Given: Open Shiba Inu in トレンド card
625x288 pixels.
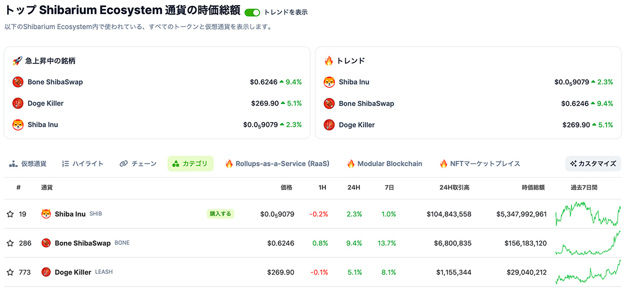Looking at the screenshot, I should pos(354,82).
